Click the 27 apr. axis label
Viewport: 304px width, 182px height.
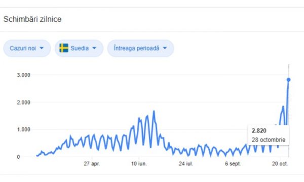tap(92, 164)
